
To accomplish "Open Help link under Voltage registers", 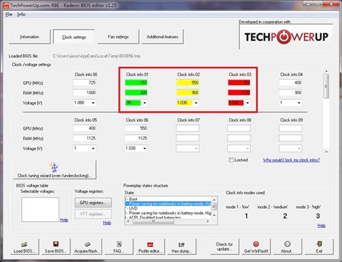I will pyautogui.click(x=107, y=222).
